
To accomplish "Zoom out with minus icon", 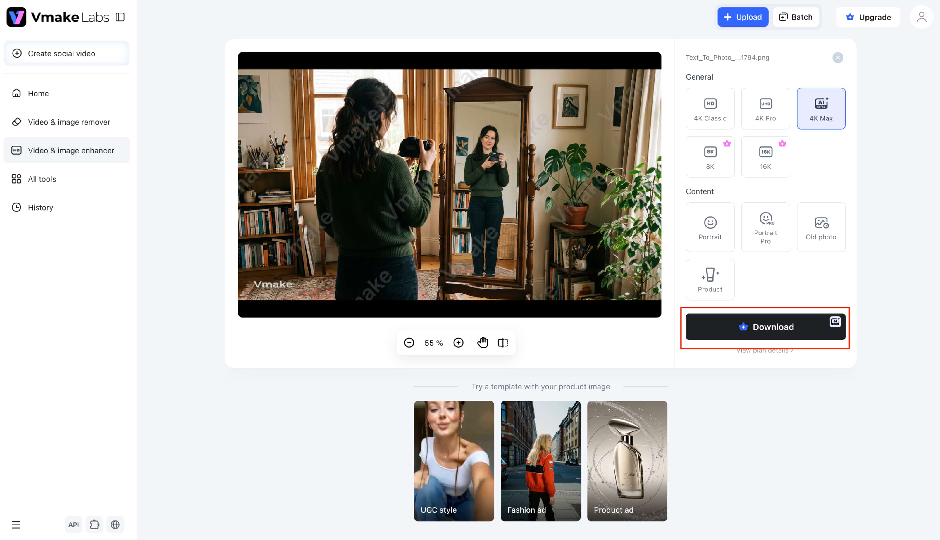I will [x=409, y=343].
